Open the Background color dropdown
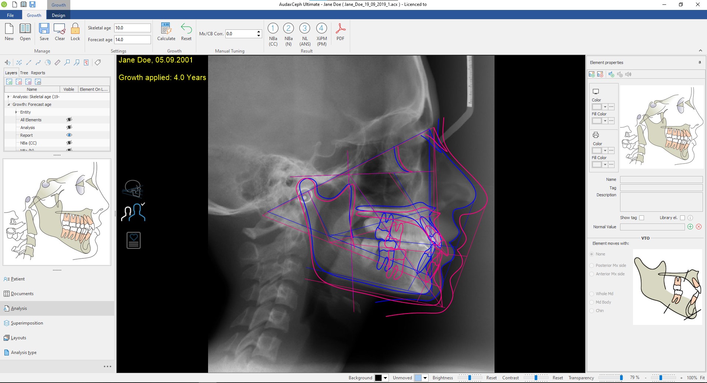 click(x=386, y=378)
